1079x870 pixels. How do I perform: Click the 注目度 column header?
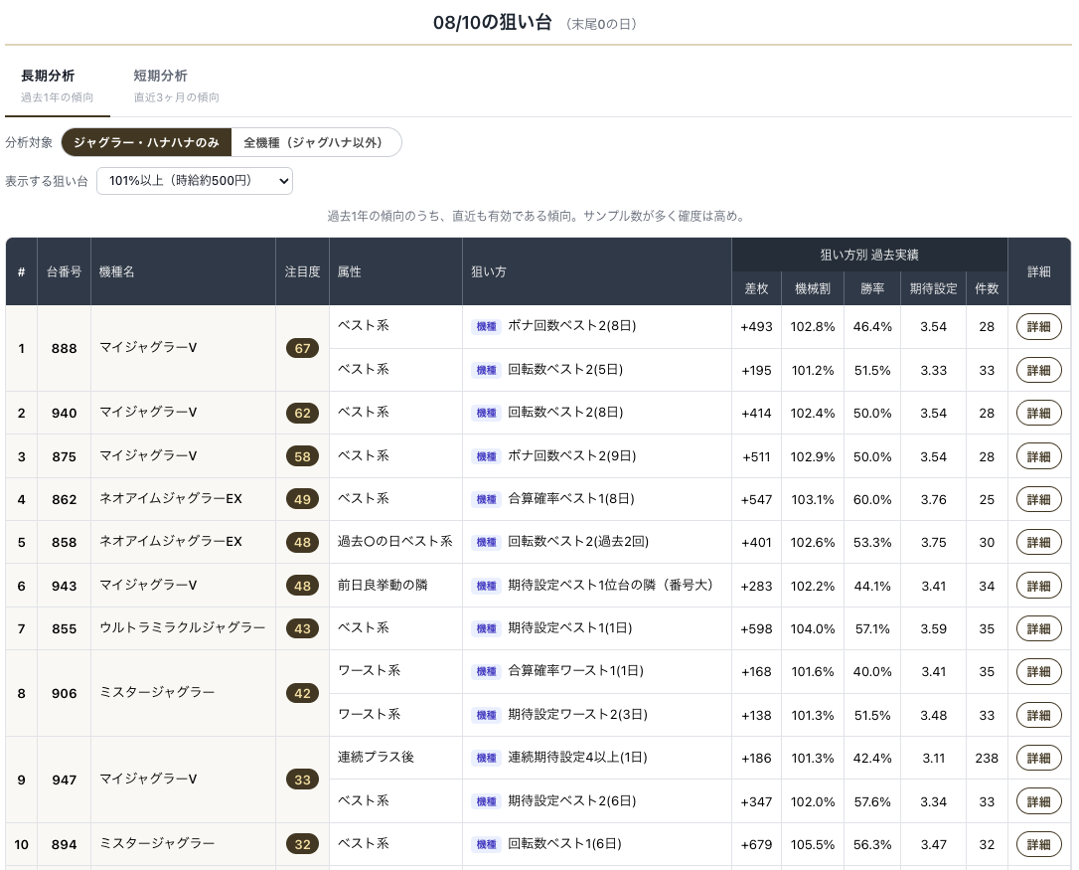click(302, 272)
